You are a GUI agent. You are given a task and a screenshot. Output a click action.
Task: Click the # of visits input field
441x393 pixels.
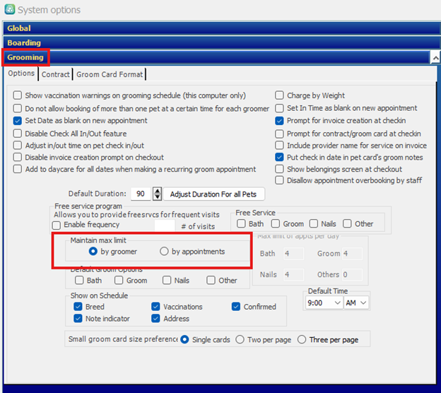[165, 225]
